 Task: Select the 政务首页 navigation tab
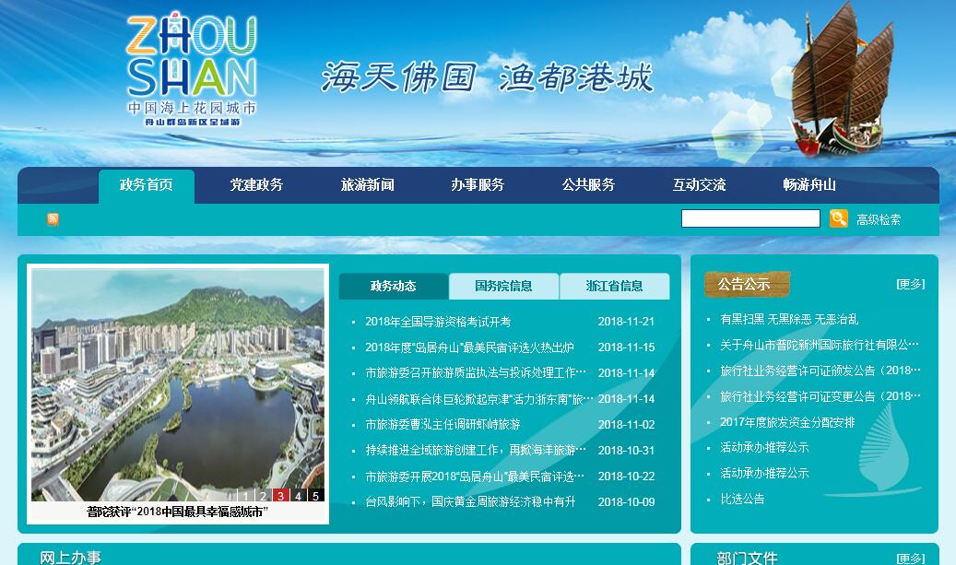[147, 185]
